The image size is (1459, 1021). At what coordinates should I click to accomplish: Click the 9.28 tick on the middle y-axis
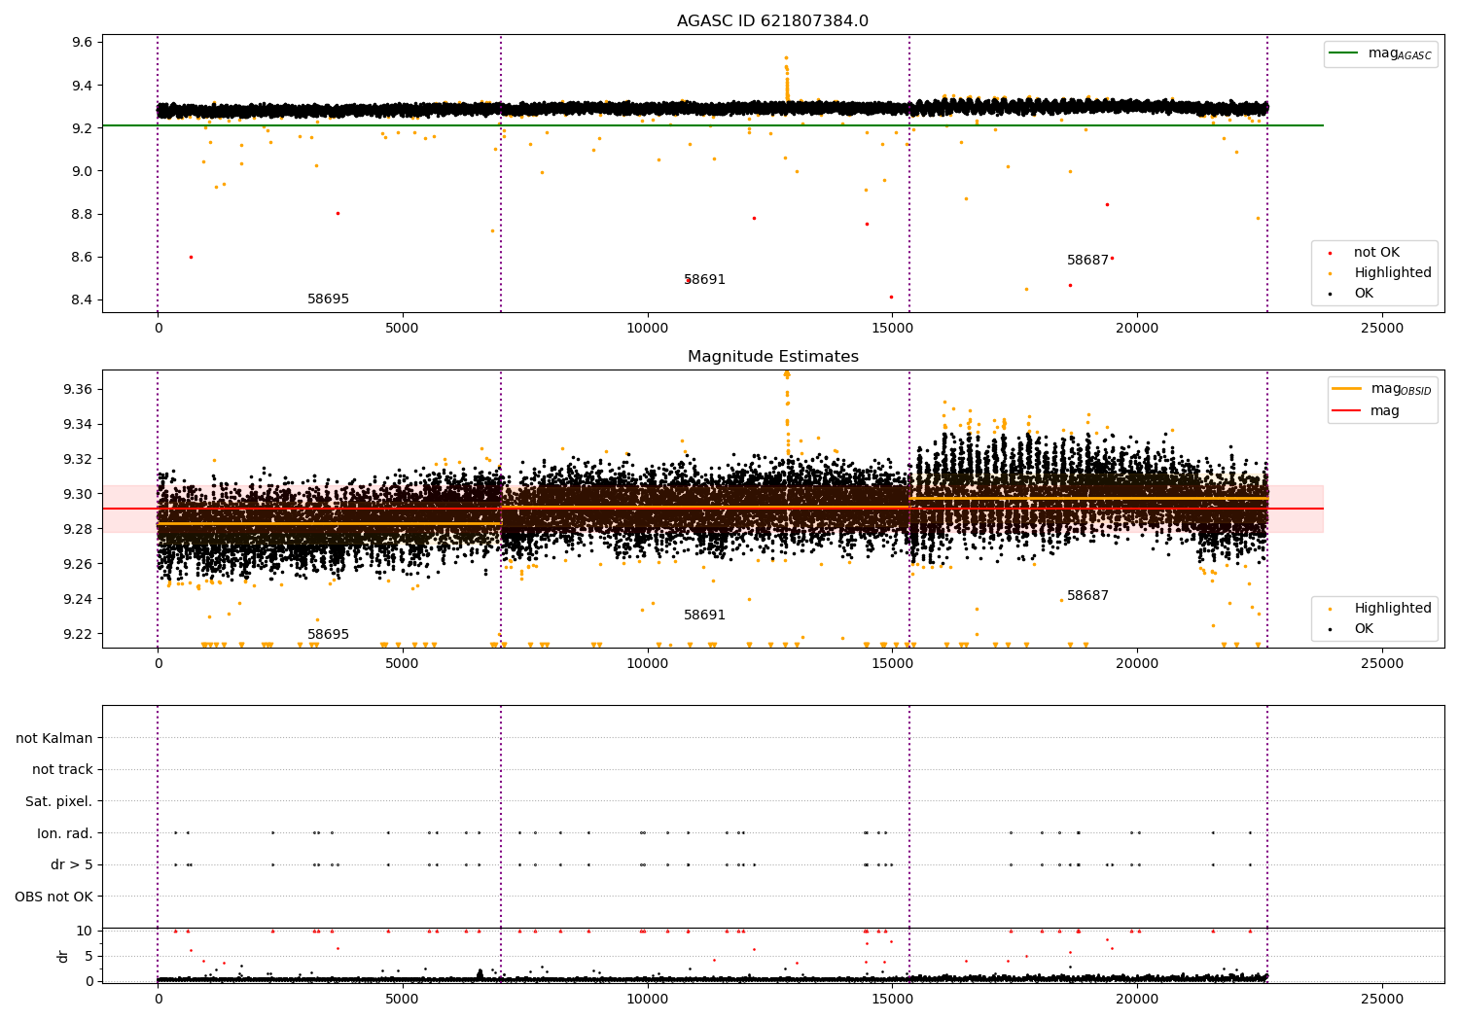(x=78, y=530)
